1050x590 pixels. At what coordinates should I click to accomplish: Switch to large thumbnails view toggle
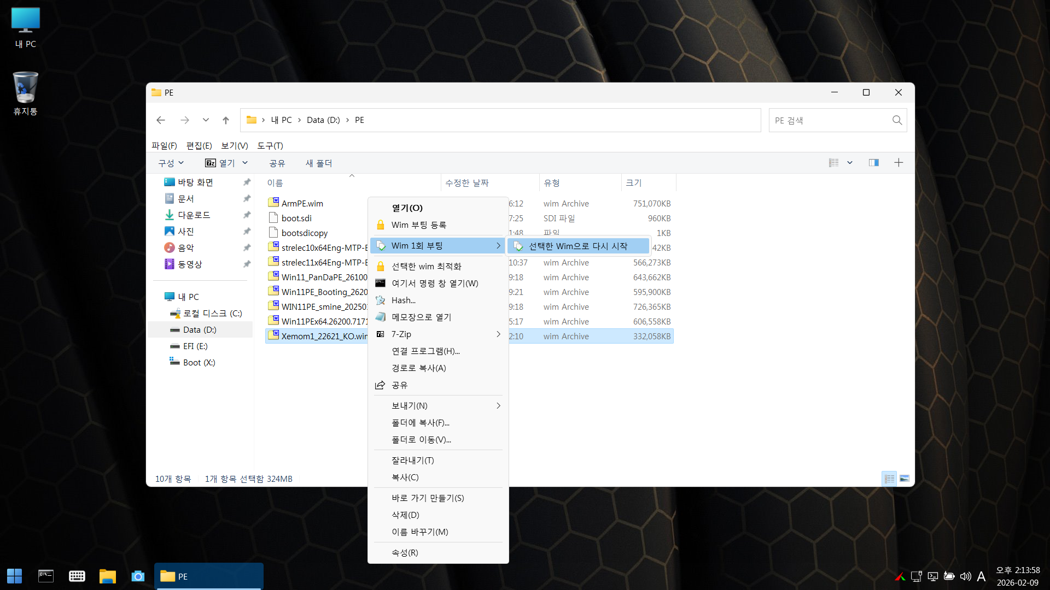[905, 479]
